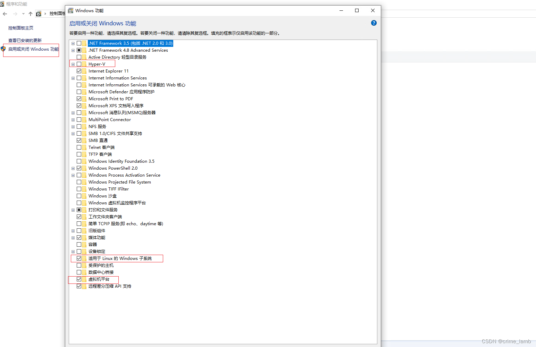This screenshot has width=536, height=347.
Task: Open 控制面板主页 link
Action: (x=21, y=28)
